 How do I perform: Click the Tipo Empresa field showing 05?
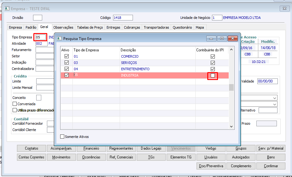pos(41,37)
